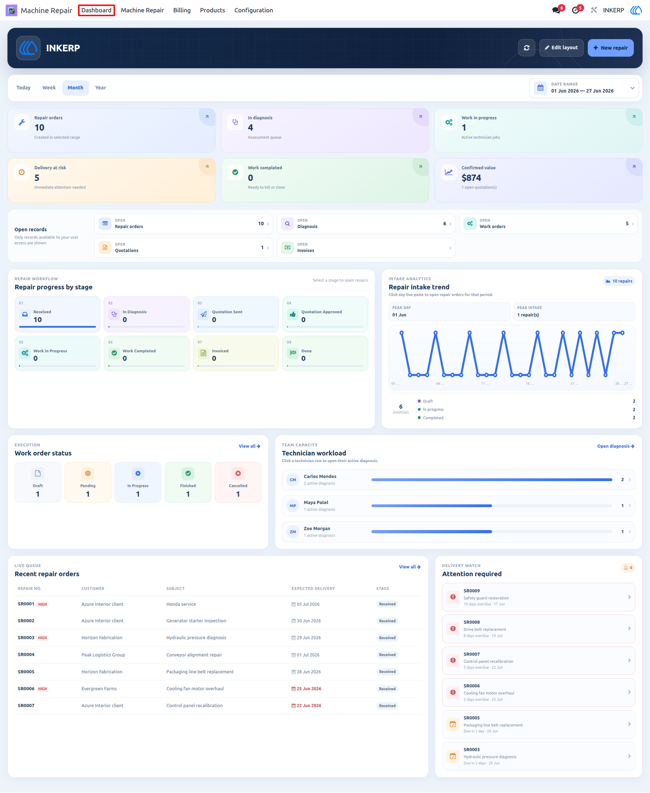
Task: Select the Today period filter
Action: 24,88
